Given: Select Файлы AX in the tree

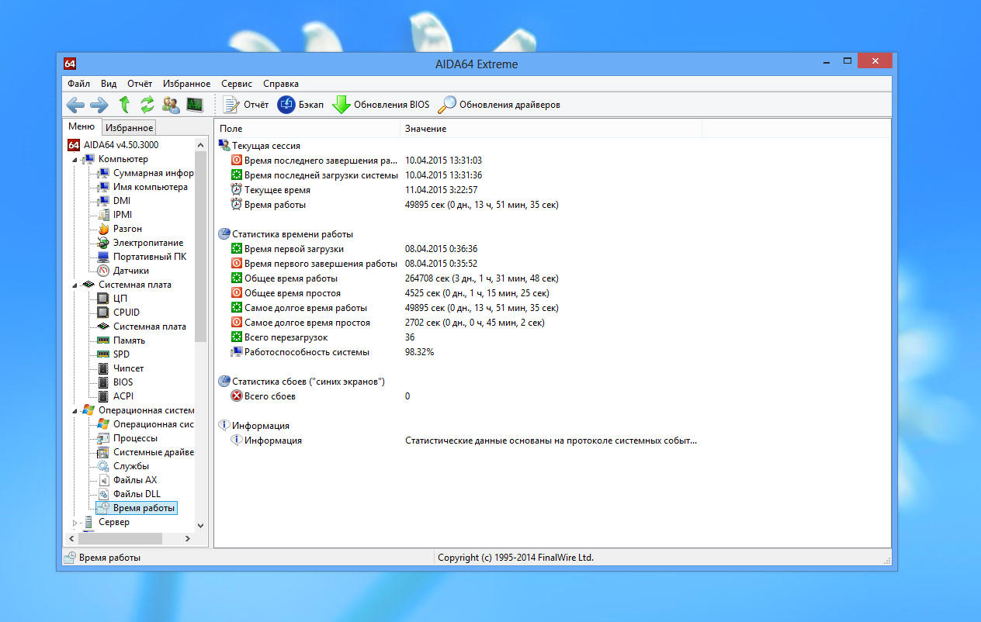Looking at the screenshot, I should click(x=127, y=480).
